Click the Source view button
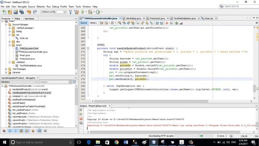The image size is (259, 146). 84,23
